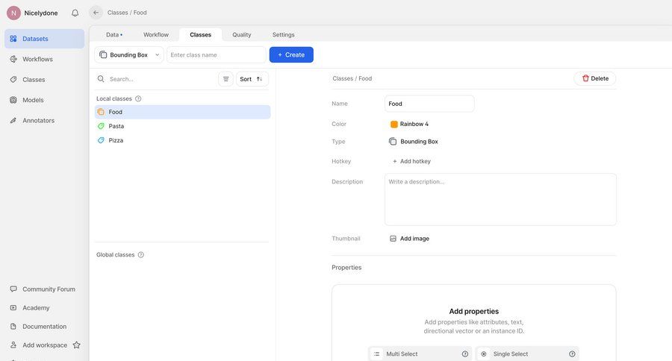Click the Pizza tag icon
Image resolution: width=672 pixels, height=361 pixels.
[x=101, y=140]
